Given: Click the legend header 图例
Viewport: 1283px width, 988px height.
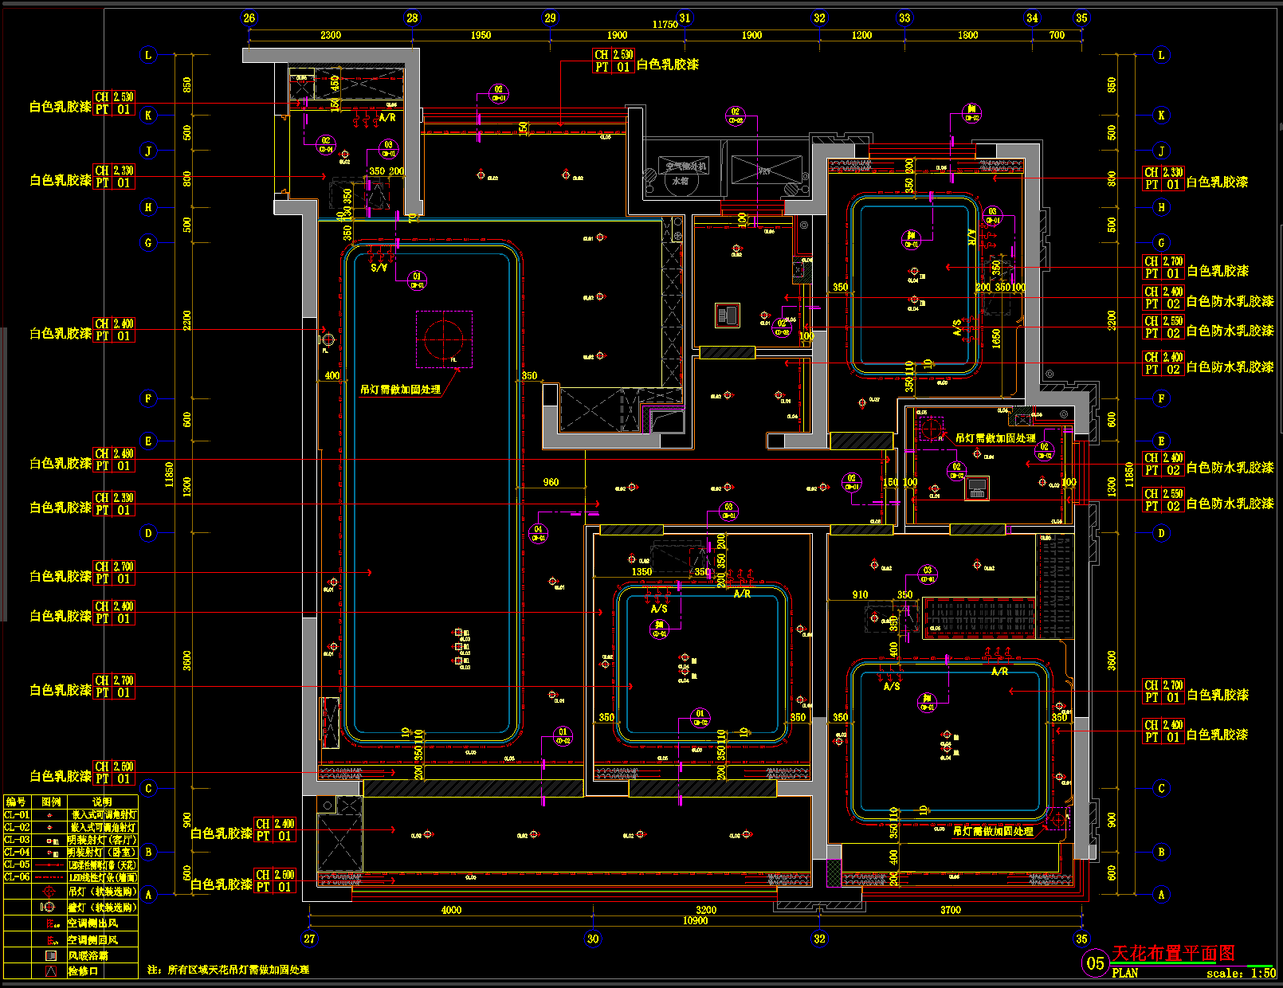Looking at the screenshot, I should click(x=50, y=802).
